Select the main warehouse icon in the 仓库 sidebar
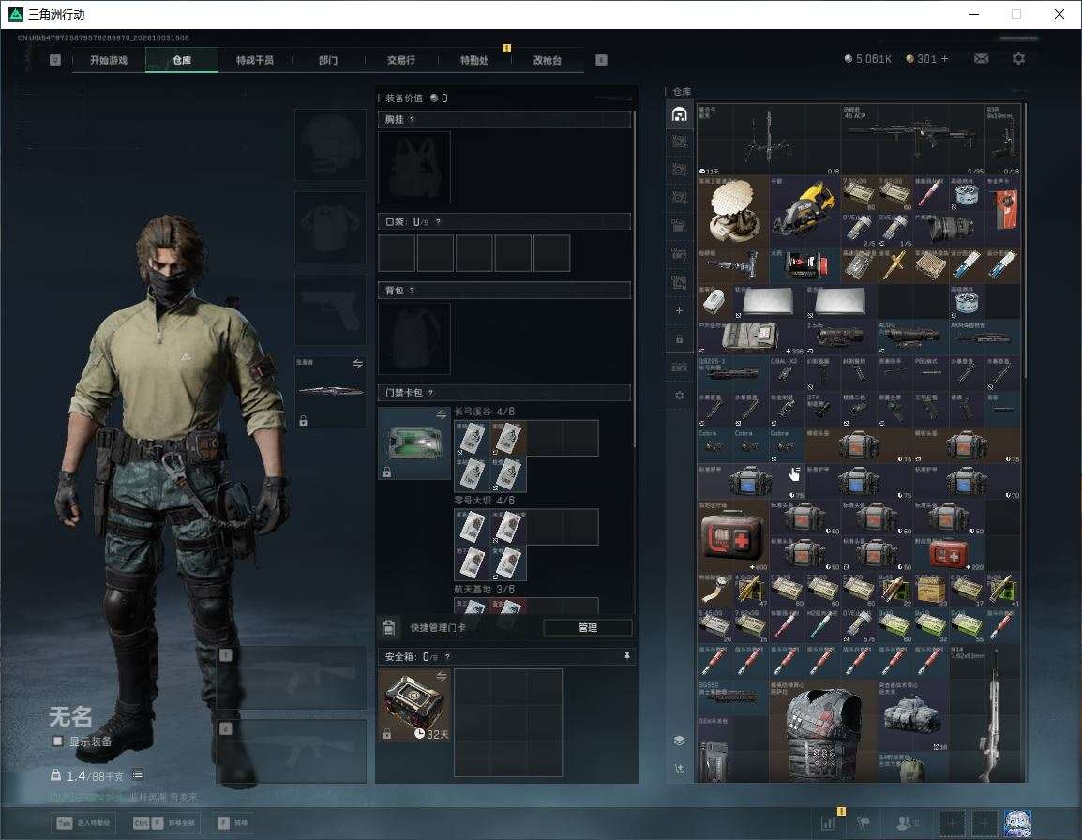 pyautogui.click(x=679, y=113)
